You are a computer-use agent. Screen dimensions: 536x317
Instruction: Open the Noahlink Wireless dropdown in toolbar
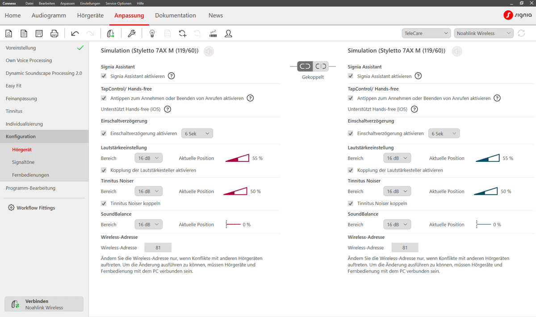484,33
